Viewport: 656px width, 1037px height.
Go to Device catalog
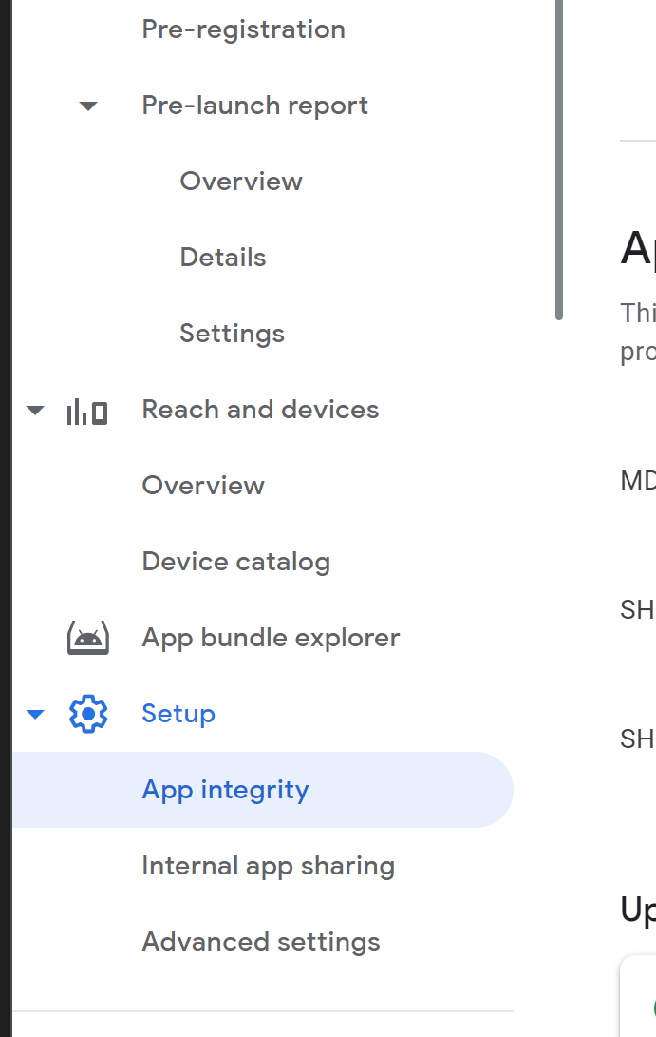point(235,562)
